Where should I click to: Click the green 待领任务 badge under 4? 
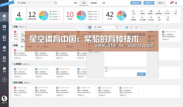point(19,19)
